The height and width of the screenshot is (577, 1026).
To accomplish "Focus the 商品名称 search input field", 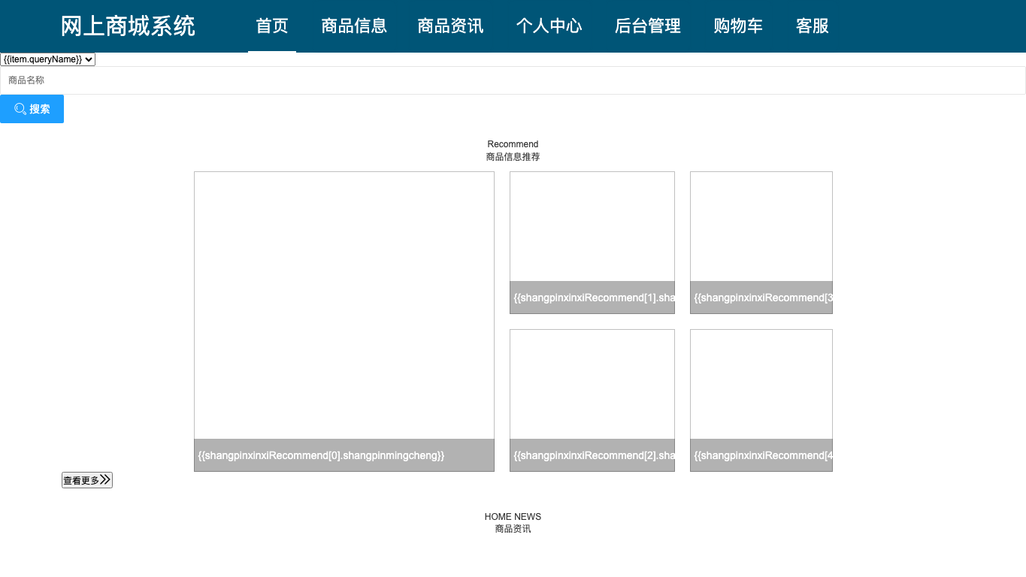I will coord(513,80).
